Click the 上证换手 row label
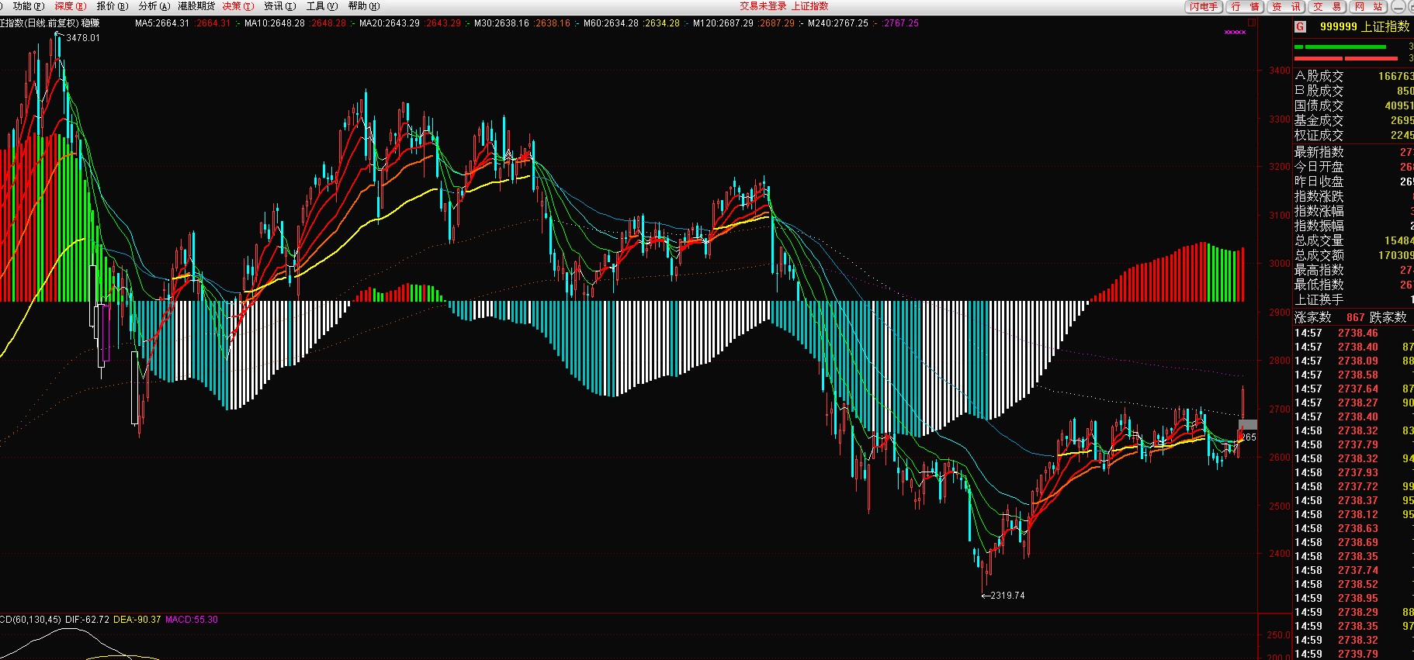Screen dimensions: 1414x660 pyautogui.click(x=1319, y=299)
